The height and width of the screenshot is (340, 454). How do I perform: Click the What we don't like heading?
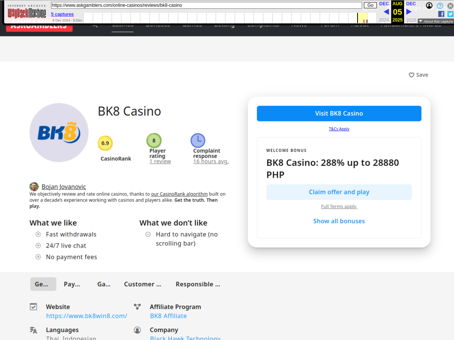[173, 223]
